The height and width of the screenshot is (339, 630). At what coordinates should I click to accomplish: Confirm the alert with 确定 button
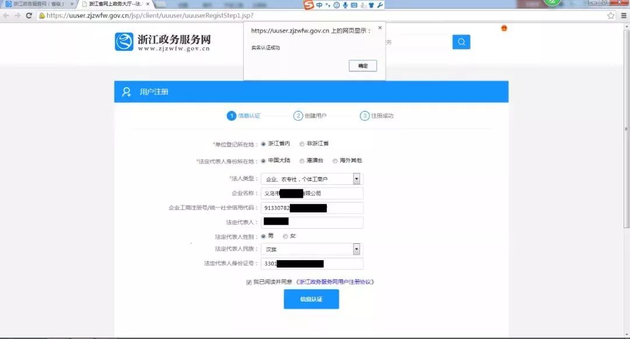363,66
